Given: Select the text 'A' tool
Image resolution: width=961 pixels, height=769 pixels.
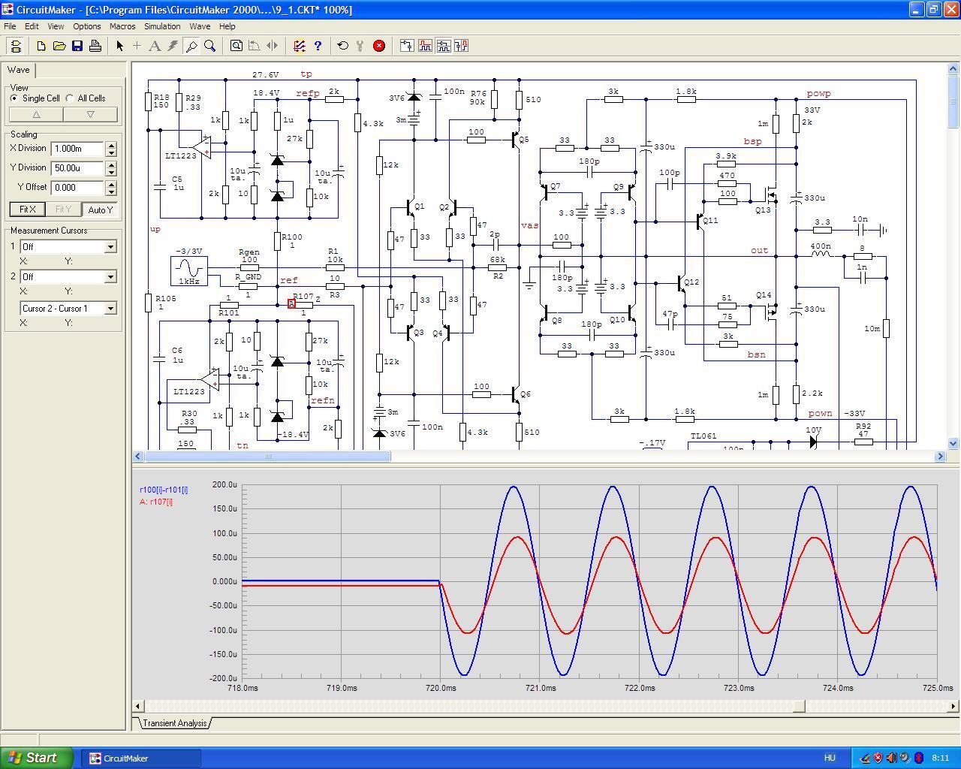Looking at the screenshot, I should [x=155, y=46].
